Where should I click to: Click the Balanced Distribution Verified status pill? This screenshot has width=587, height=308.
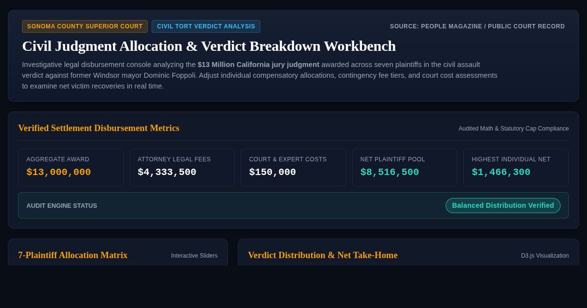[x=503, y=205]
